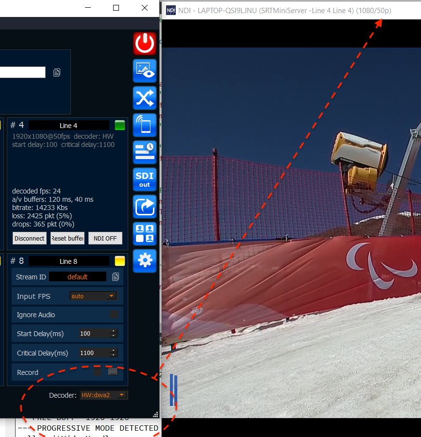Decrease the Start Delay value
This screenshot has height=437, width=421.
pyautogui.click(x=113, y=336)
